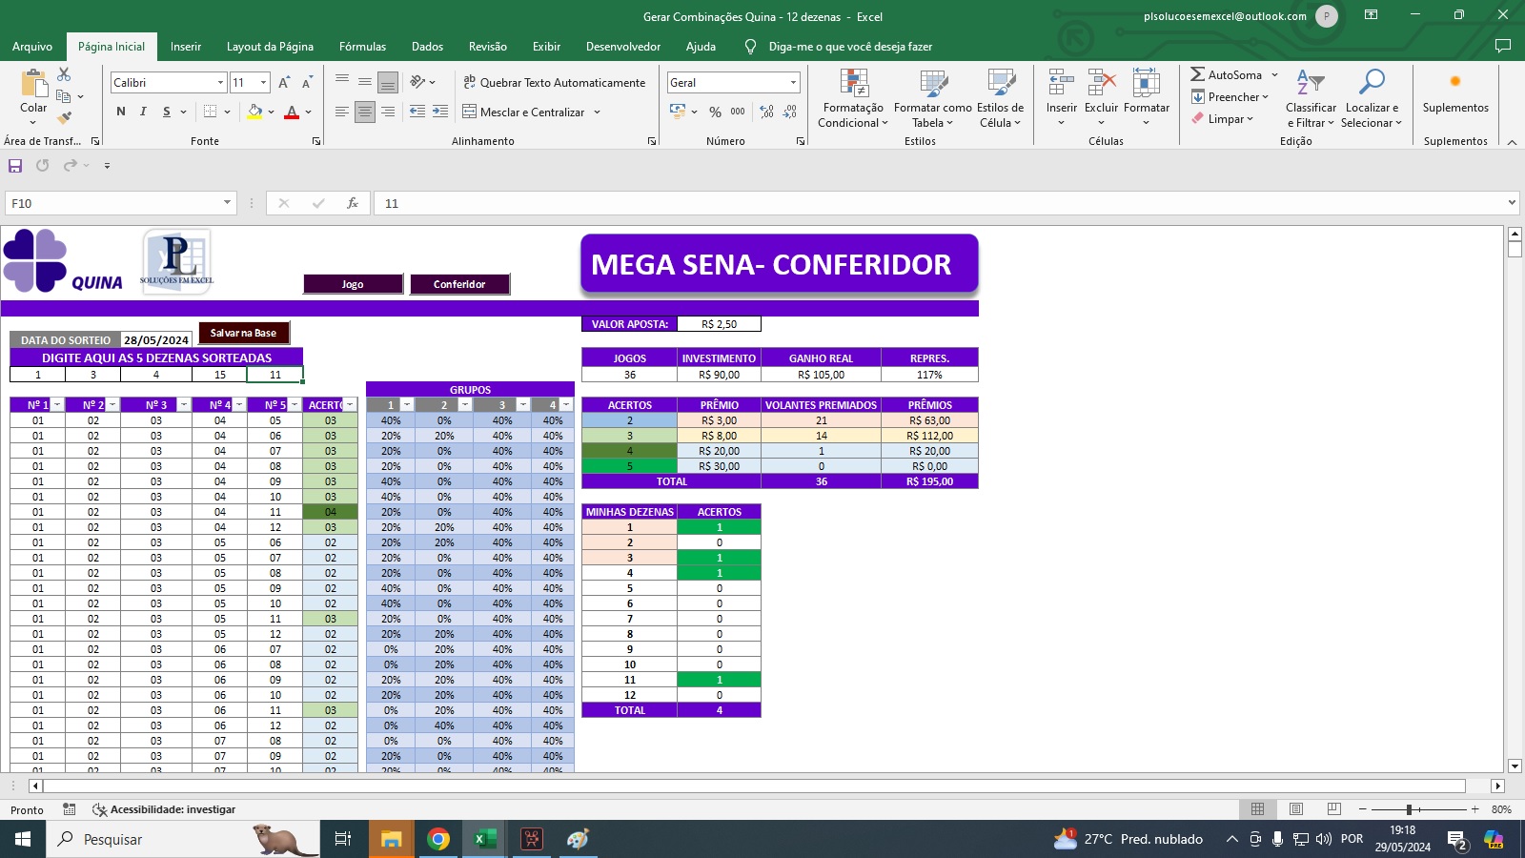The image size is (1525, 858).
Task: Click the Format Painter brush icon
Action: point(64,118)
